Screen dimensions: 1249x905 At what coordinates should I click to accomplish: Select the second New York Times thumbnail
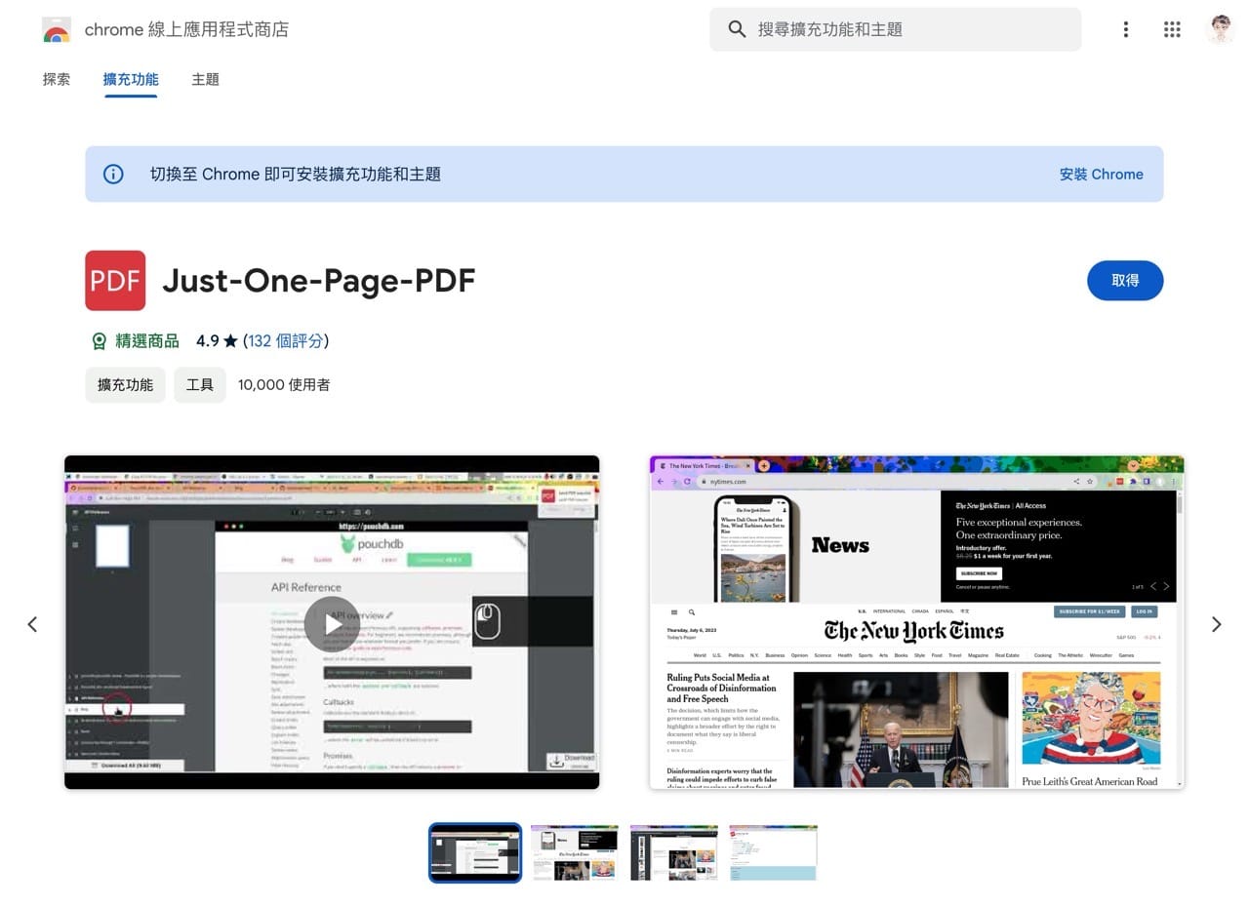point(575,852)
